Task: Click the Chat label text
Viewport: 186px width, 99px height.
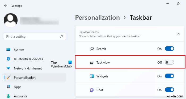Action: coord(100,90)
